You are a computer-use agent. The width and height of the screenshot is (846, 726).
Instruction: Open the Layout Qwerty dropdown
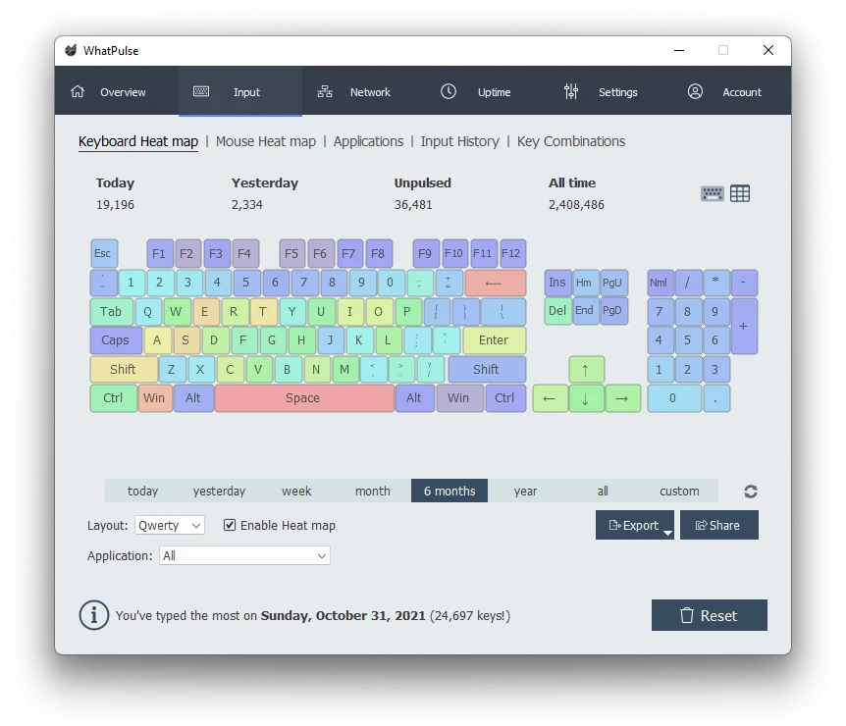click(170, 525)
